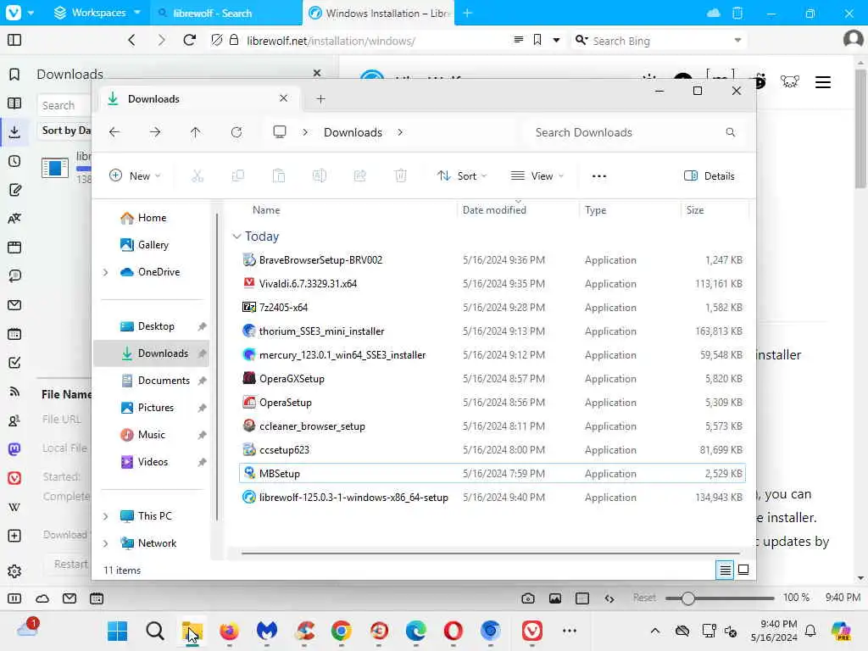Open the Reading List panel icon

tap(14, 103)
